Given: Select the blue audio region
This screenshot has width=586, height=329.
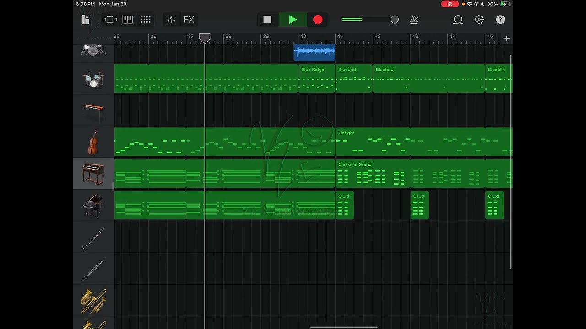Looking at the screenshot, I should 314,53.
